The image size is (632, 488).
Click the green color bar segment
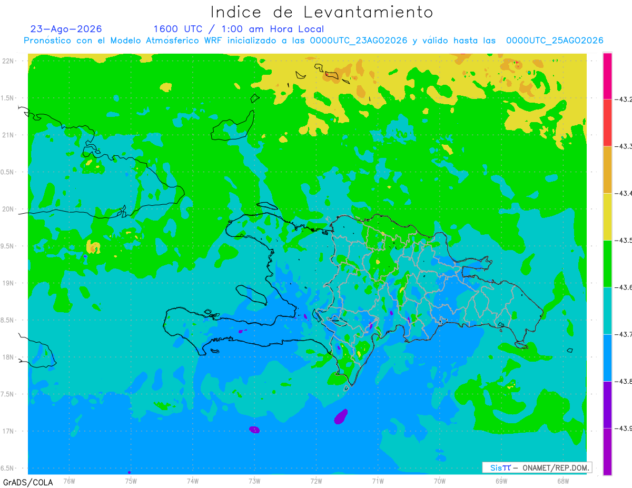click(607, 263)
